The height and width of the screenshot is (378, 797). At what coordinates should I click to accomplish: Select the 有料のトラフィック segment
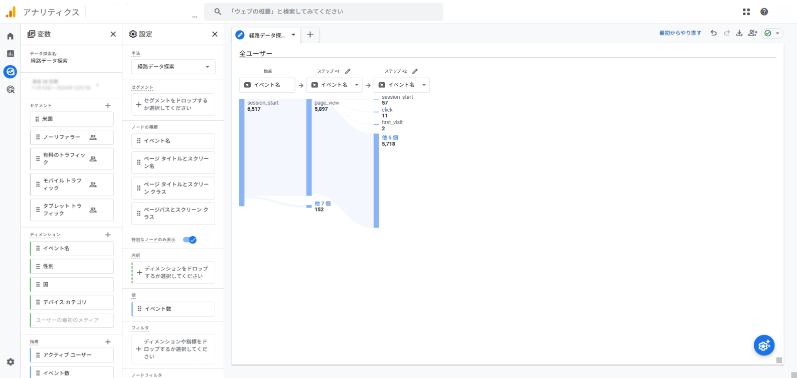point(72,159)
